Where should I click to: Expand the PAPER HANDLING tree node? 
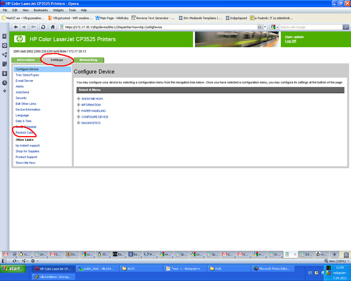pyautogui.click(x=79, y=111)
